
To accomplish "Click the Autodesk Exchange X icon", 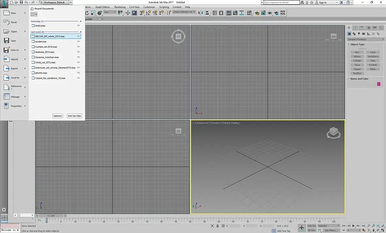I will pos(341,3).
